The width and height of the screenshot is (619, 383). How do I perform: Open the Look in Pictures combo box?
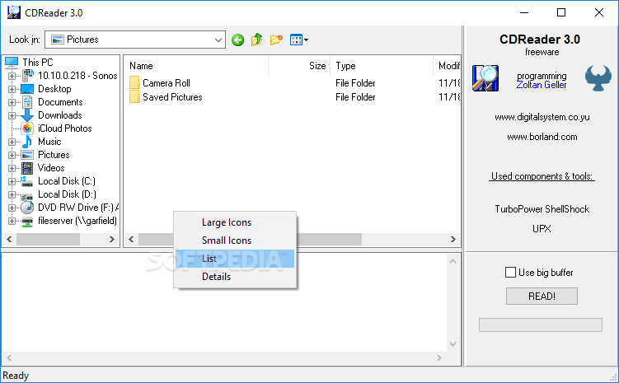click(x=135, y=40)
